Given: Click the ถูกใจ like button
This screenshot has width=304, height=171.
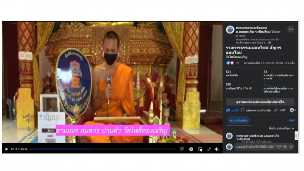Looking at the screenshot, I should pyautogui.click(x=232, y=110).
